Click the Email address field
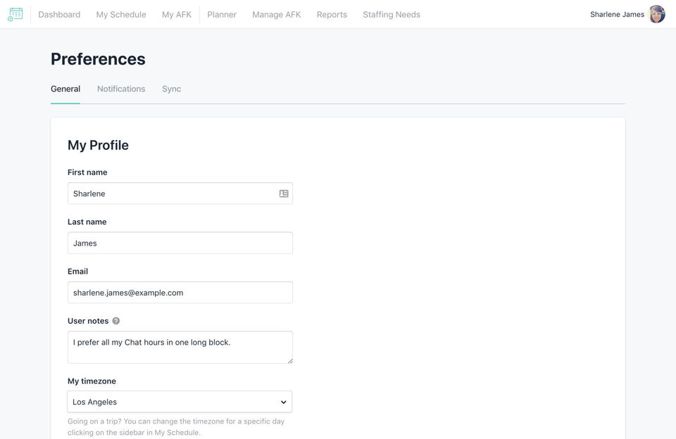Viewport: 676px width, 439px height. [x=180, y=293]
